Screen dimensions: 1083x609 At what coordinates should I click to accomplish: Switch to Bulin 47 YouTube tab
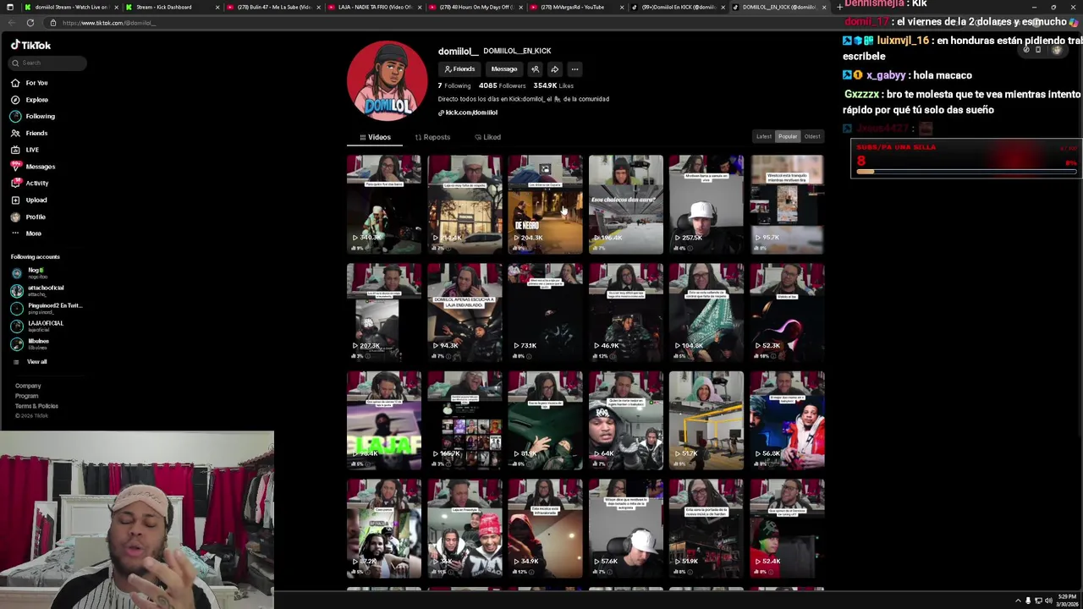[x=272, y=7]
